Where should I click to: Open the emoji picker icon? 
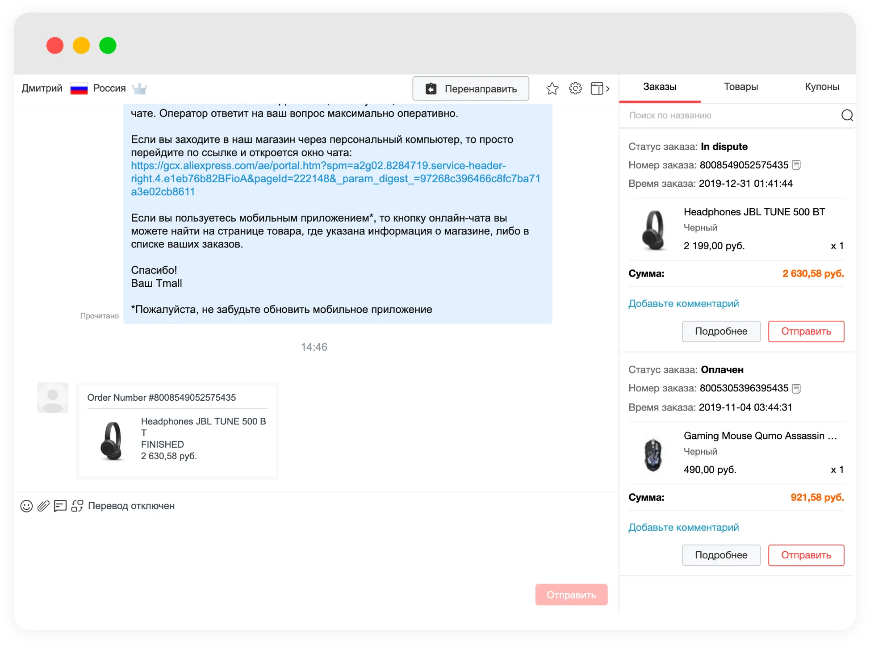[26, 506]
